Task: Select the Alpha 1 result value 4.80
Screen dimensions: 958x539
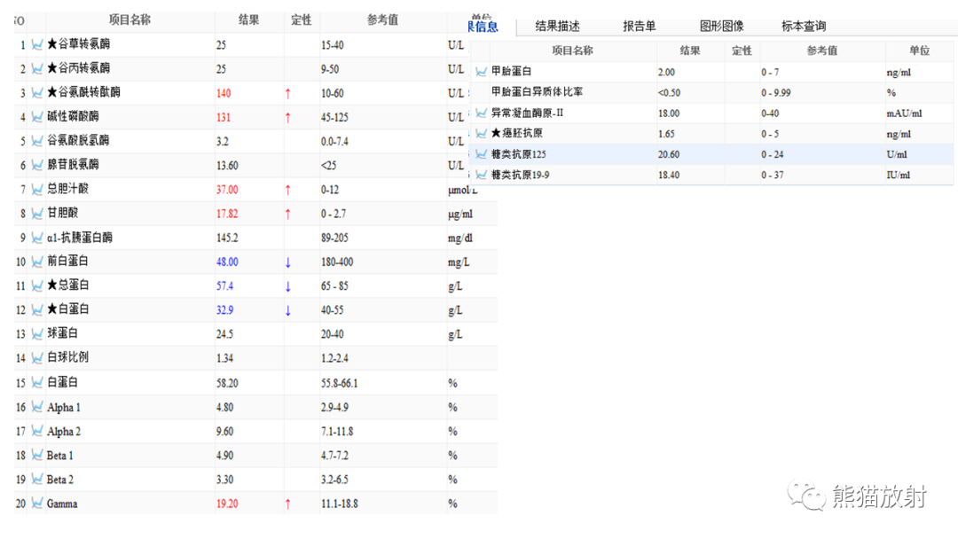Action: click(x=224, y=407)
